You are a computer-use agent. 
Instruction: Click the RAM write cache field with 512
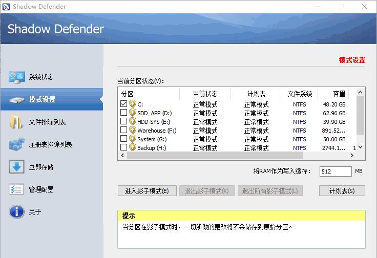336,171
